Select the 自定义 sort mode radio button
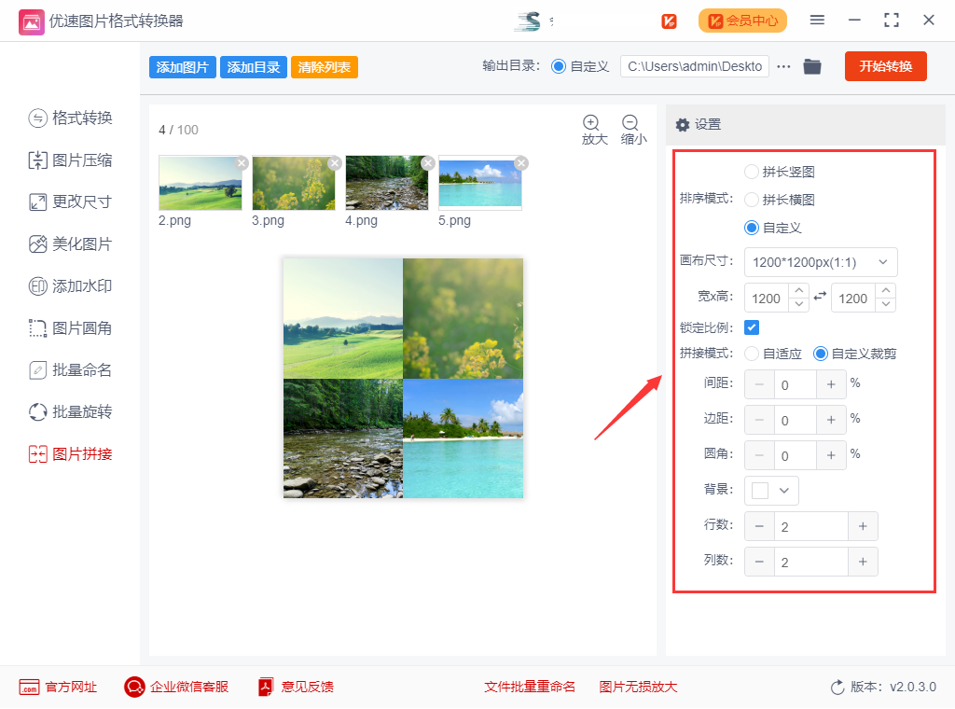 pyautogui.click(x=752, y=228)
